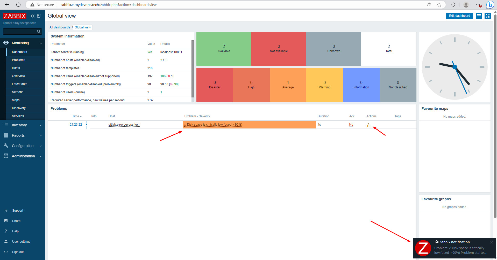The width and height of the screenshot is (497, 260).
Task: Click the Zabbix logo
Action: click(15, 16)
